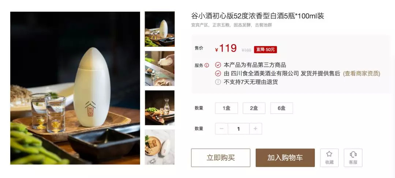
Task: Click checkmark icon beside 本产品为有品第三方商品
Action: tap(218, 65)
